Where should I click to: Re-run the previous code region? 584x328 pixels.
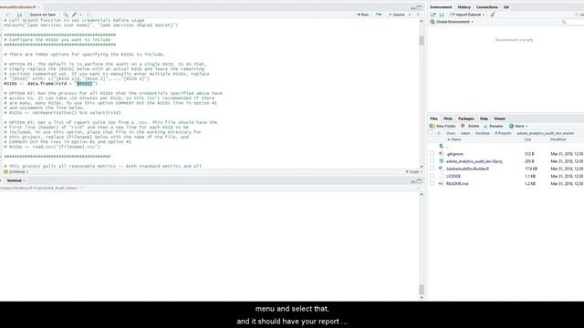coord(379,15)
